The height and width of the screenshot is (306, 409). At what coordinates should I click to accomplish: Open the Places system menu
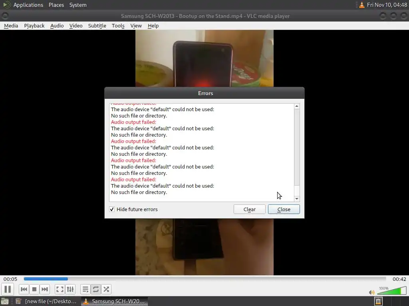(56, 5)
